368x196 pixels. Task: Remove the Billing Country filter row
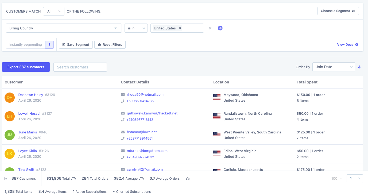click(x=210, y=28)
